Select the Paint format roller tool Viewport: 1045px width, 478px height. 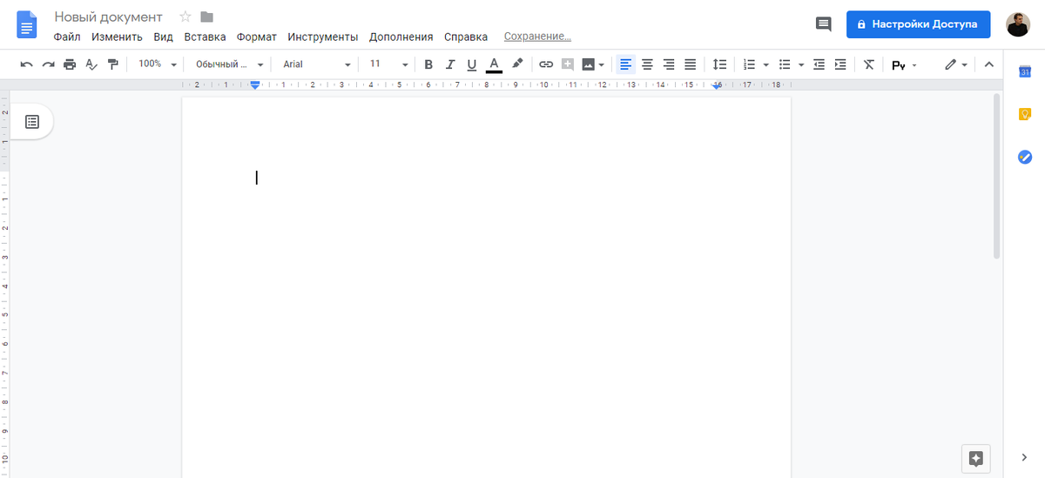[x=112, y=64]
